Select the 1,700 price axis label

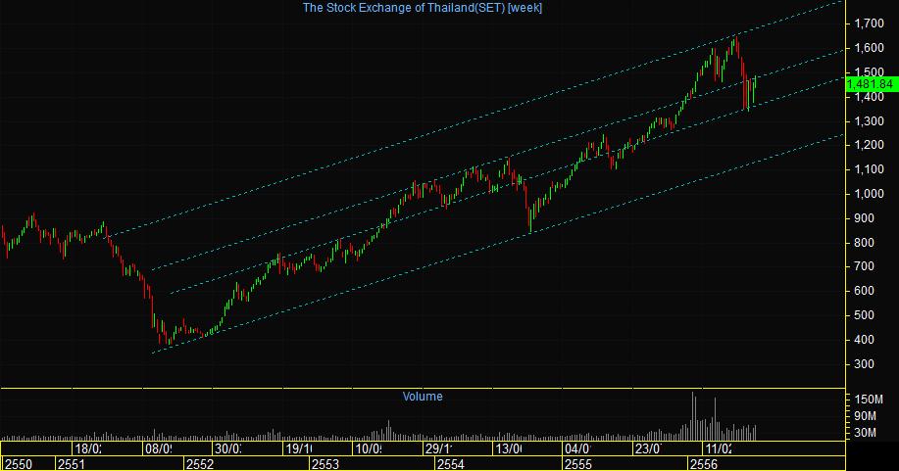click(x=869, y=24)
